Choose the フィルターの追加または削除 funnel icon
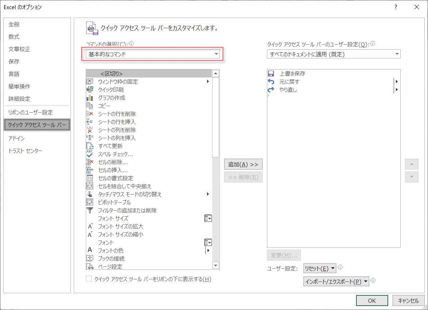The image size is (428, 310). click(x=89, y=210)
